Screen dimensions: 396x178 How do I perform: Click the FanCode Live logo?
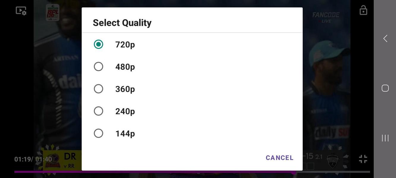pos(326,17)
